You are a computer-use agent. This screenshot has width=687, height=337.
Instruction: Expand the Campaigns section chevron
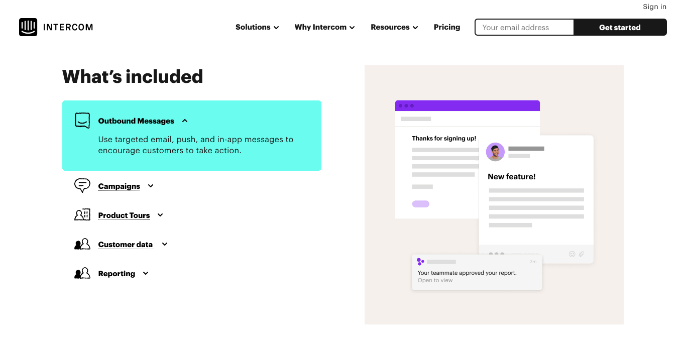click(151, 186)
